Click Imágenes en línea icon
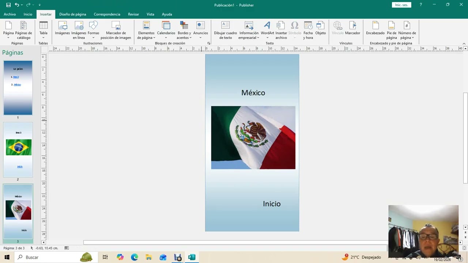The image size is (468, 263). tap(79, 30)
